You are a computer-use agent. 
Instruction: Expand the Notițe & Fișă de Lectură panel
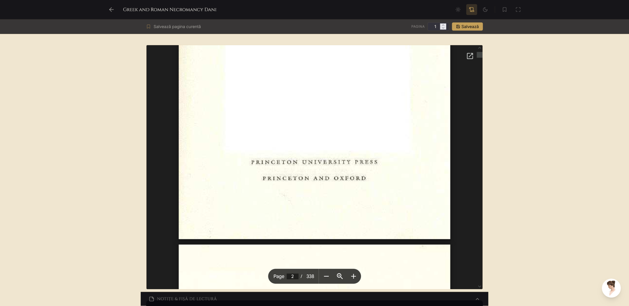314,299
